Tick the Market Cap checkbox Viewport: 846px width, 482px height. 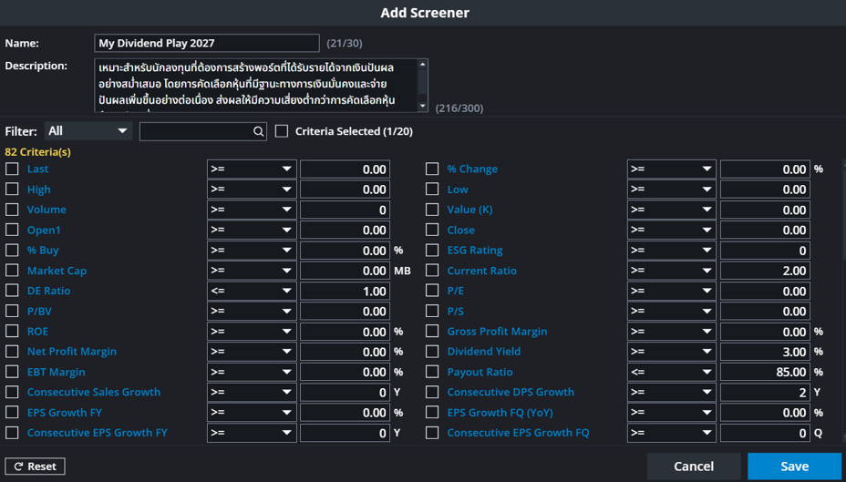(12, 271)
